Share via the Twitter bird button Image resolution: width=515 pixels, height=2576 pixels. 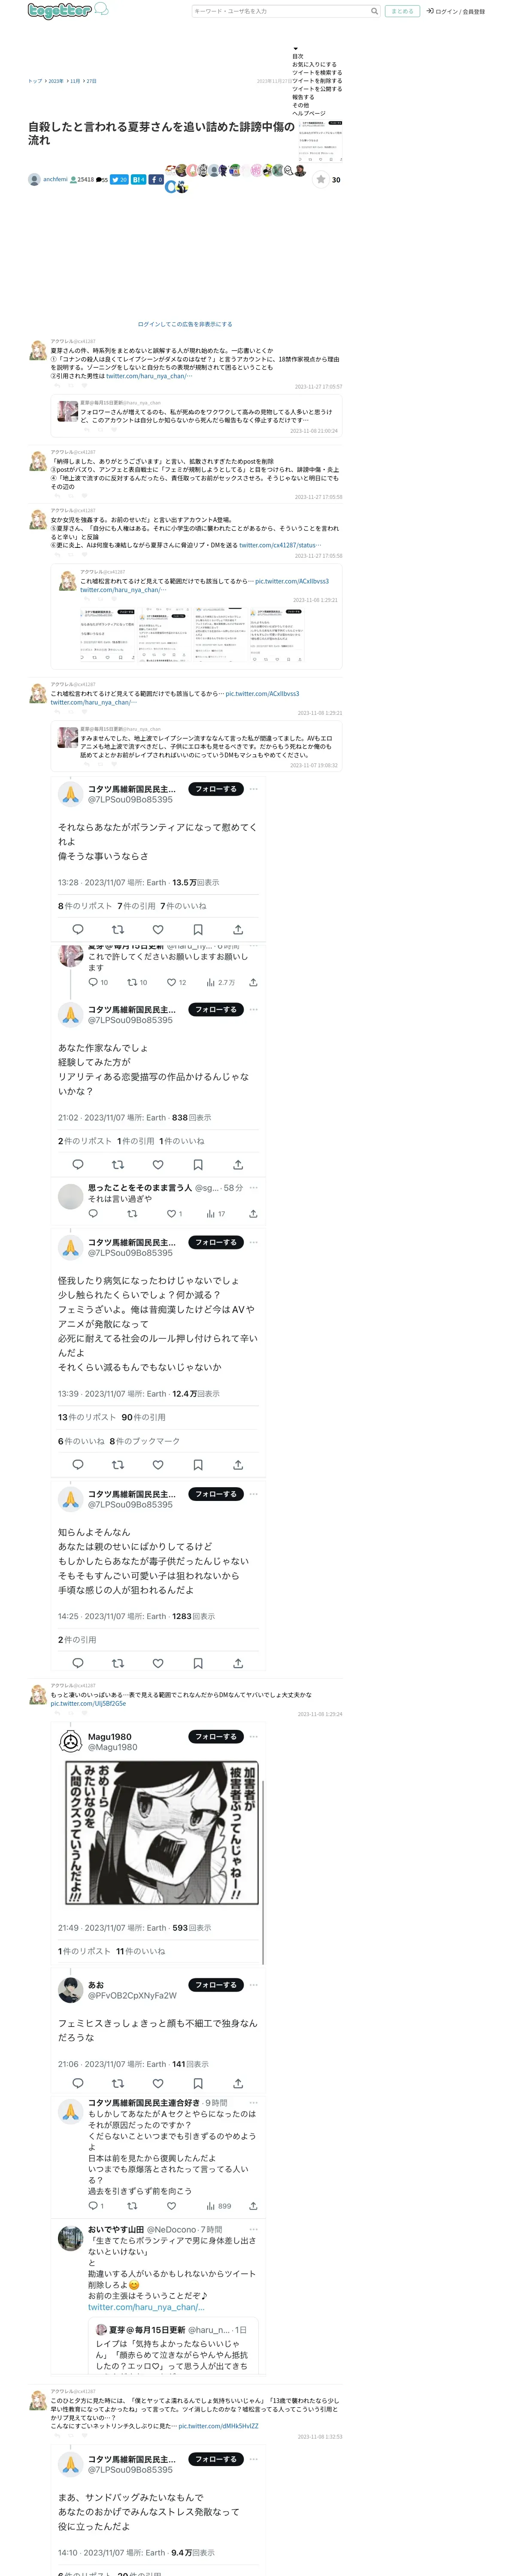pyautogui.click(x=119, y=180)
